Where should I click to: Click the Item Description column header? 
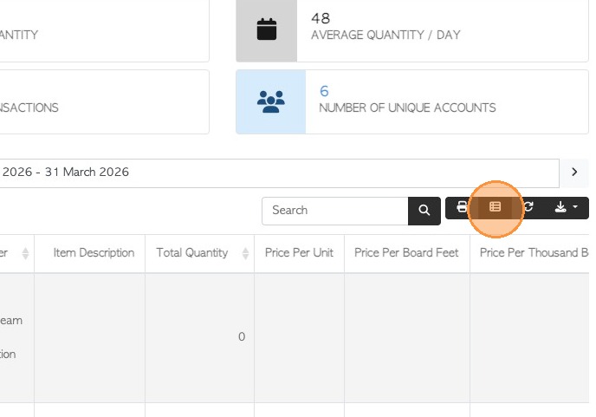(94, 253)
